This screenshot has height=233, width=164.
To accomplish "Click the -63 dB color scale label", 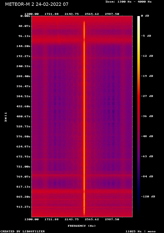I will (x=147, y=156).
